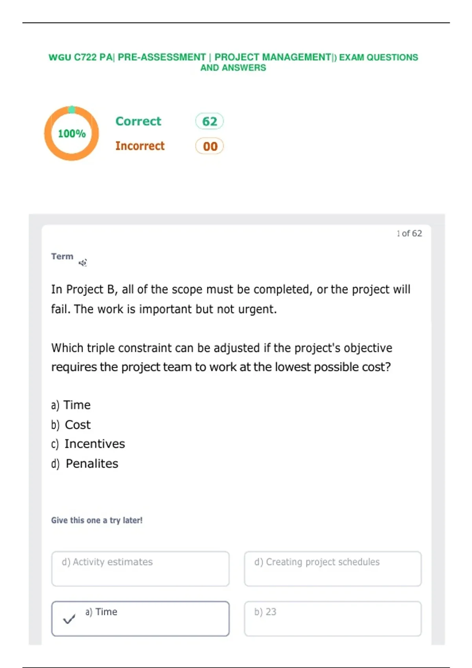Click option 'b) Cost' in question list
472x668 pixels.
coord(71,424)
